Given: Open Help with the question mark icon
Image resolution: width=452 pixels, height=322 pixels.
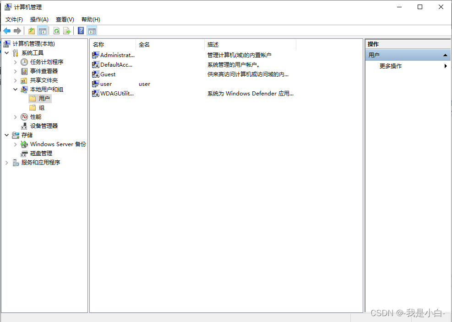Looking at the screenshot, I should [81, 31].
